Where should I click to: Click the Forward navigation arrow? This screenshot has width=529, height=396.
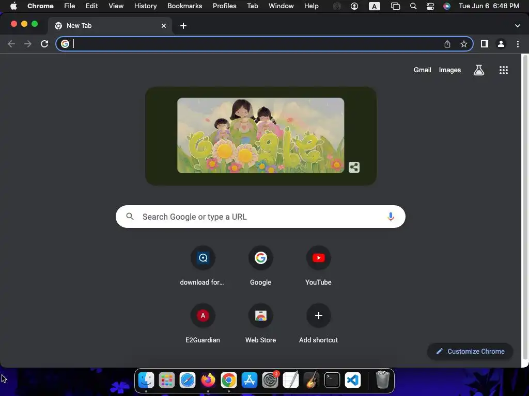[x=28, y=44]
